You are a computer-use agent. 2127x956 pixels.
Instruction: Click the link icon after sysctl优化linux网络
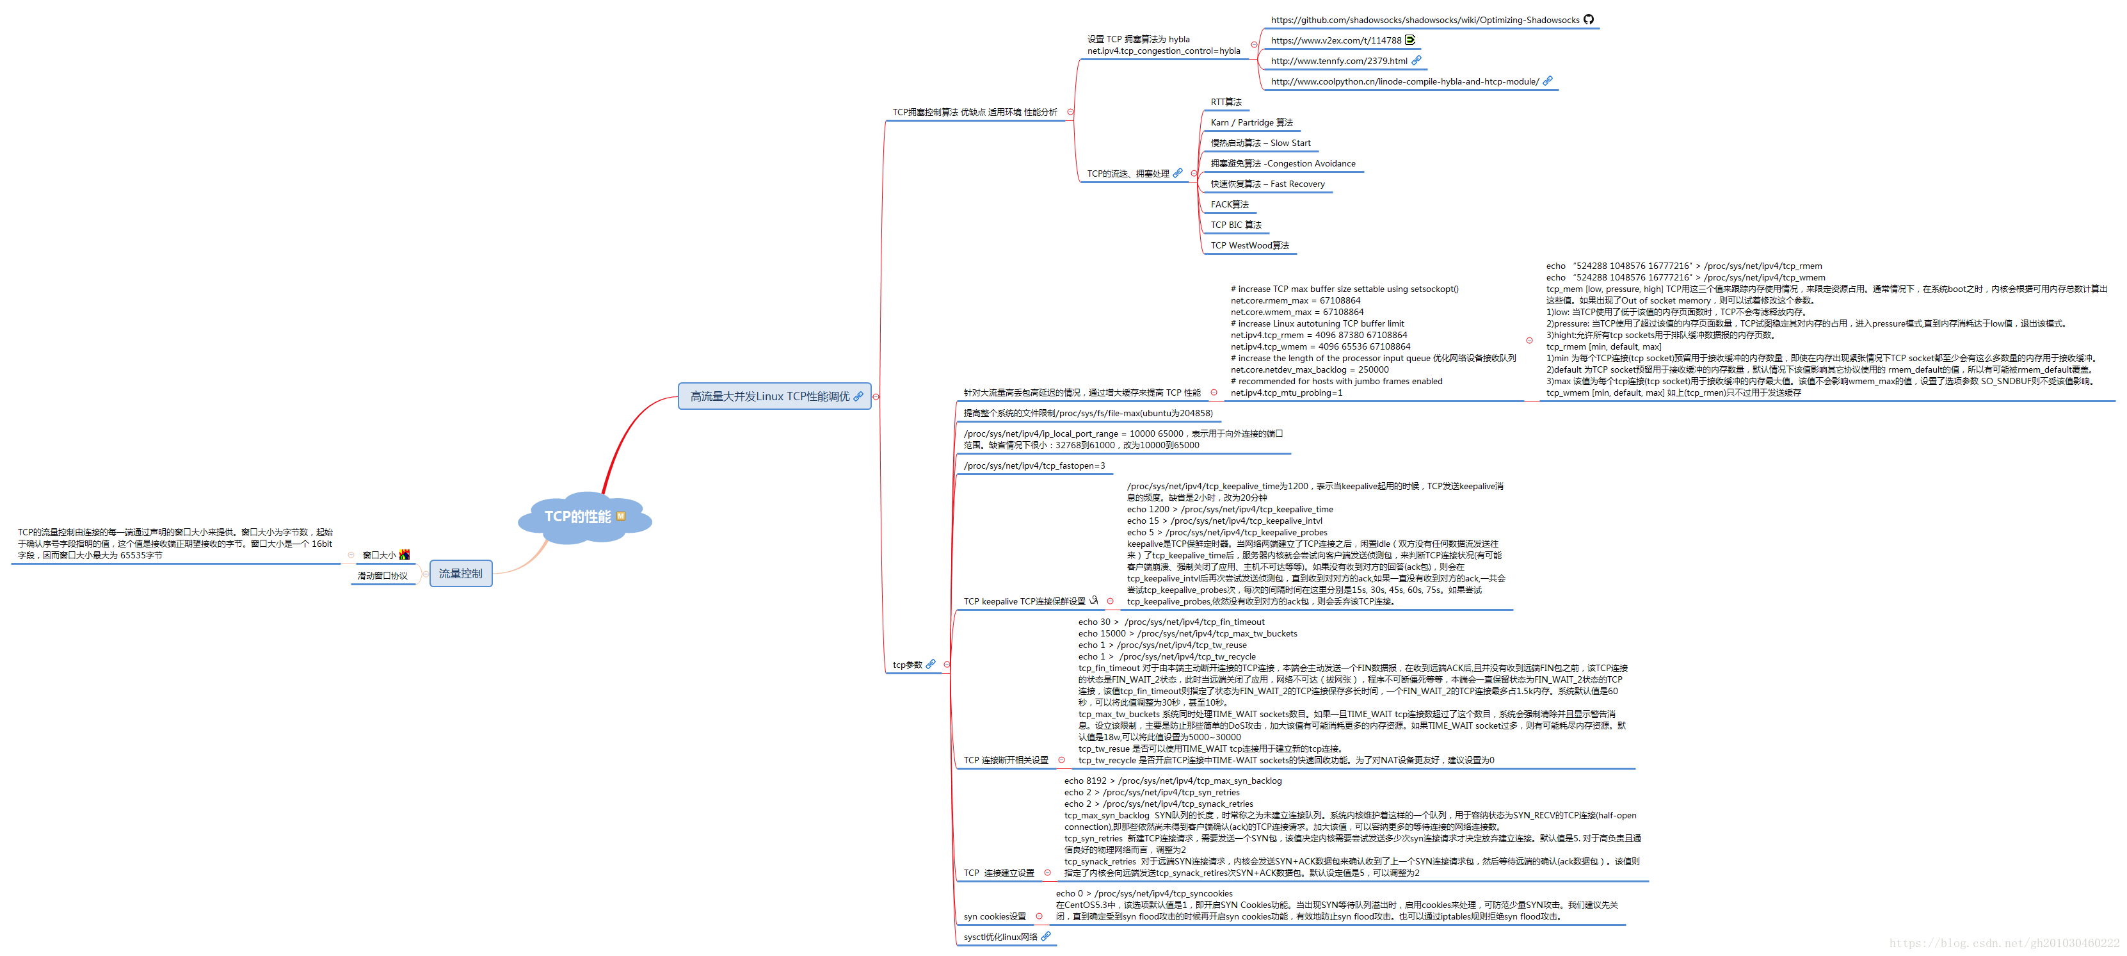coord(1046,936)
